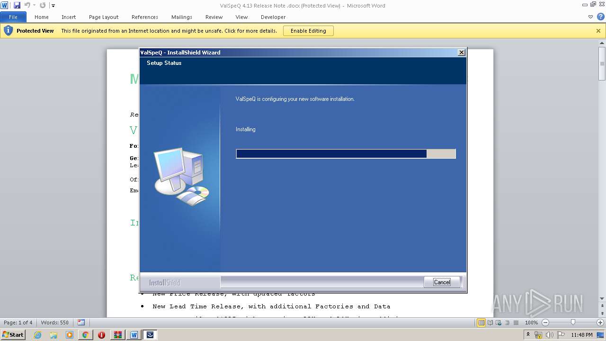Click the volume speaker tray icon
Screen dimensions: 606x341
[550, 335]
